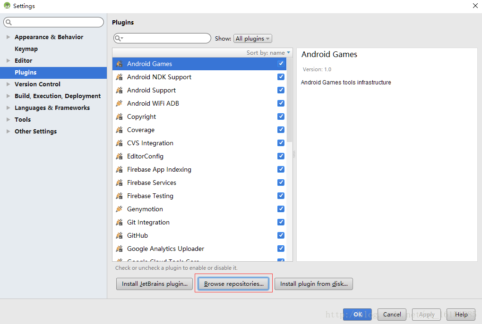The height and width of the screenshot is (324, 482).
Task: Click the GitHub plugin icon
Action: pos(119,235)
